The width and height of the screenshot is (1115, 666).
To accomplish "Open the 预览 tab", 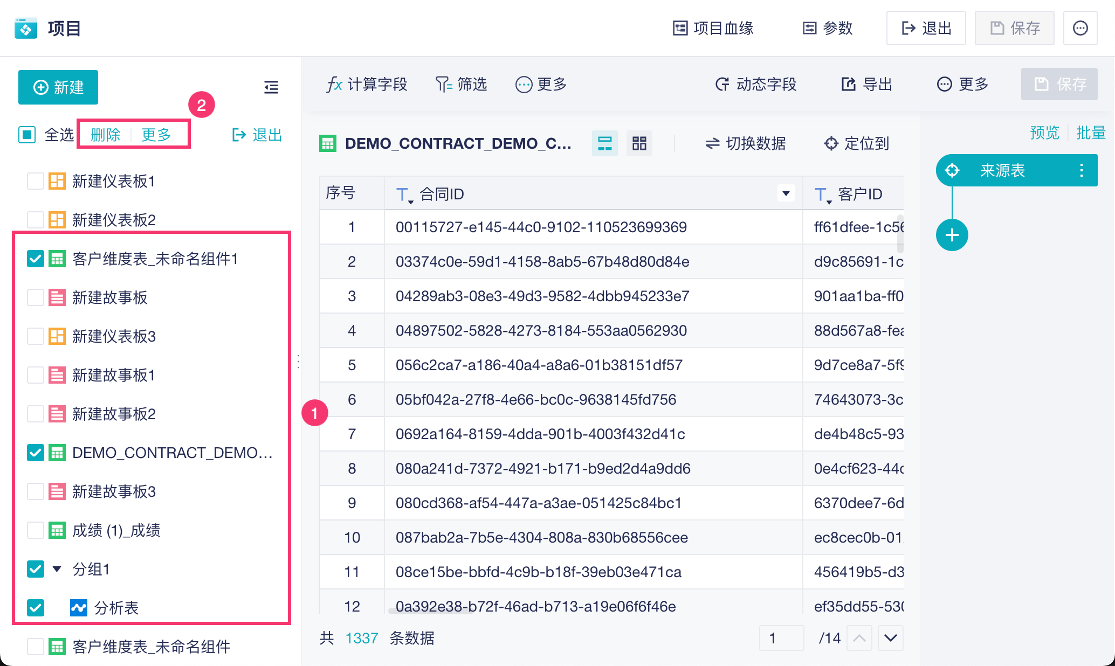I will click(x=1044, y=133).
